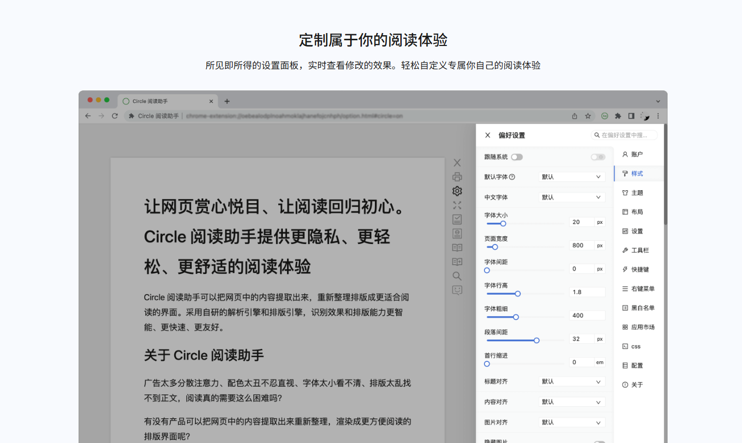This screenshot has height=443, width=742.
Task: Toggle the light/dark sun switch
Action: [x=598, y=157]
